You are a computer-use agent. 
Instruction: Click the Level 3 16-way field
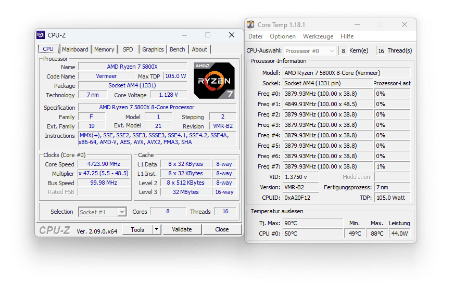224,192
